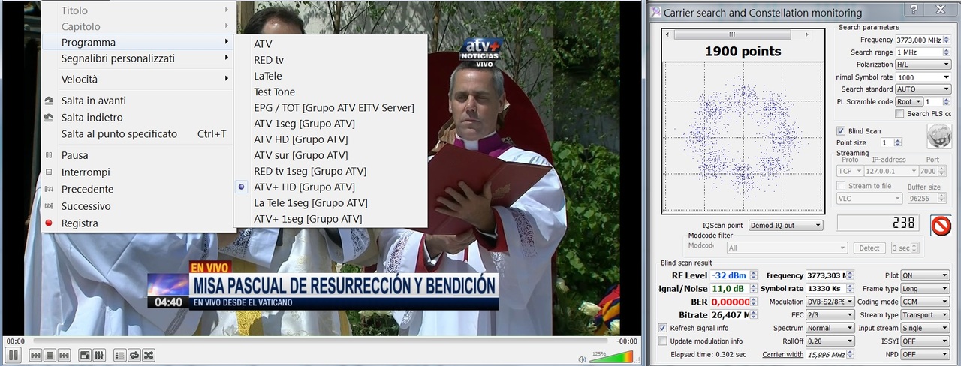Open the Polarization H/L dropdown

pos(923,64)
